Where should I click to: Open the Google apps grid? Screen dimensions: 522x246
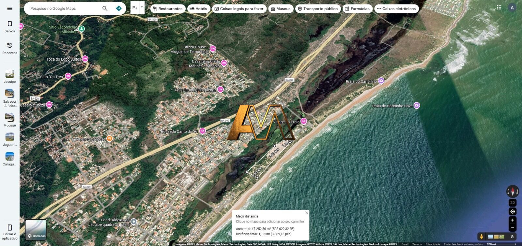click(x=499, y=7)
